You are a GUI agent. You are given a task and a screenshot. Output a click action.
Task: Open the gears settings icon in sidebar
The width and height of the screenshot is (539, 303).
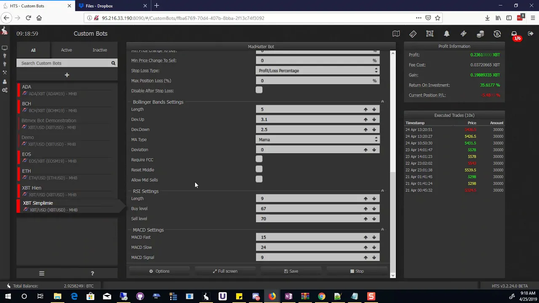[5, 90]
